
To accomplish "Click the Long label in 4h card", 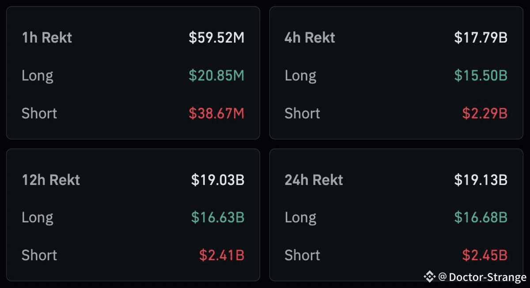I will [300, 76].
